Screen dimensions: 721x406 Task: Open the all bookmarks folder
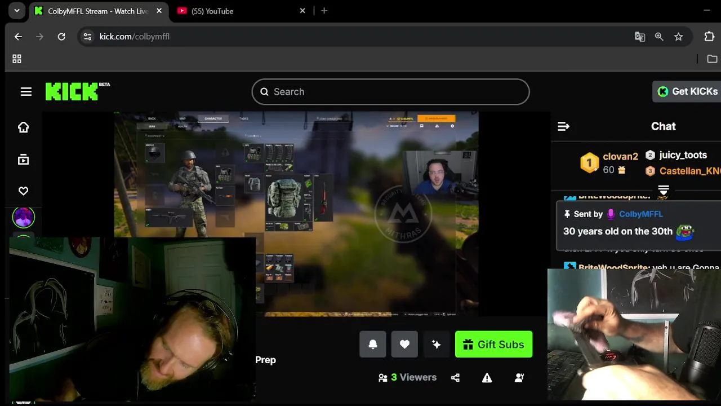pos(712,59)
